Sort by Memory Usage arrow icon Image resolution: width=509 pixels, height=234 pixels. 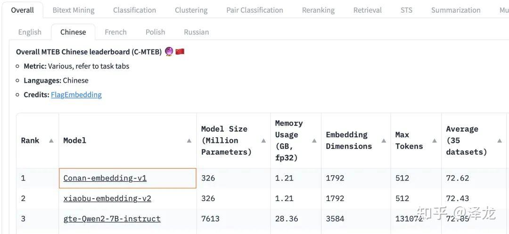pyautogui.click(x=314, y=140)
